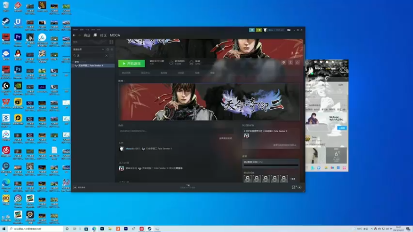
Task: Open the 下载 downloads status
Action: tap(188, 186)
